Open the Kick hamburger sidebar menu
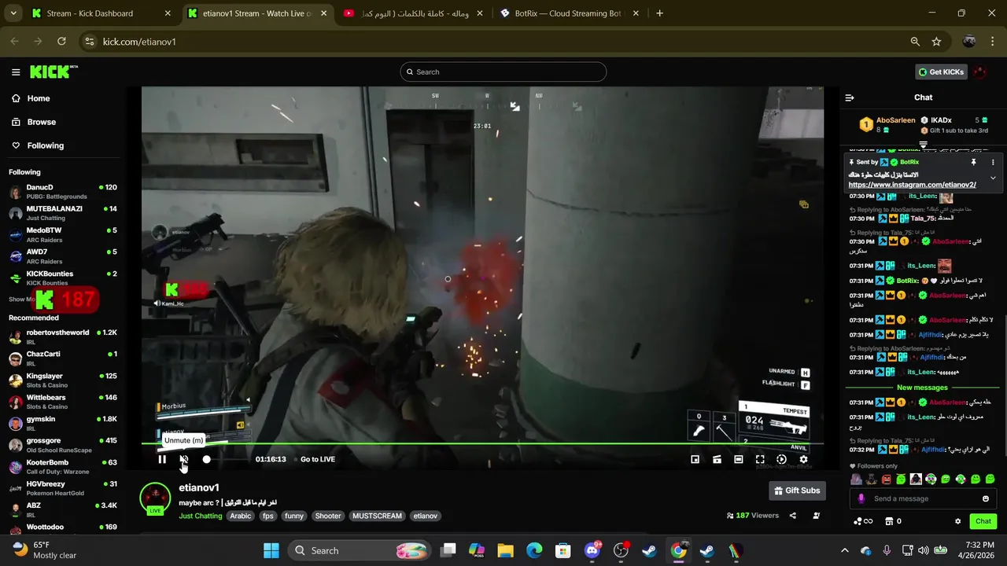Image resolution: width=1007 pixels, height=566 pixels. coord(16,72)
